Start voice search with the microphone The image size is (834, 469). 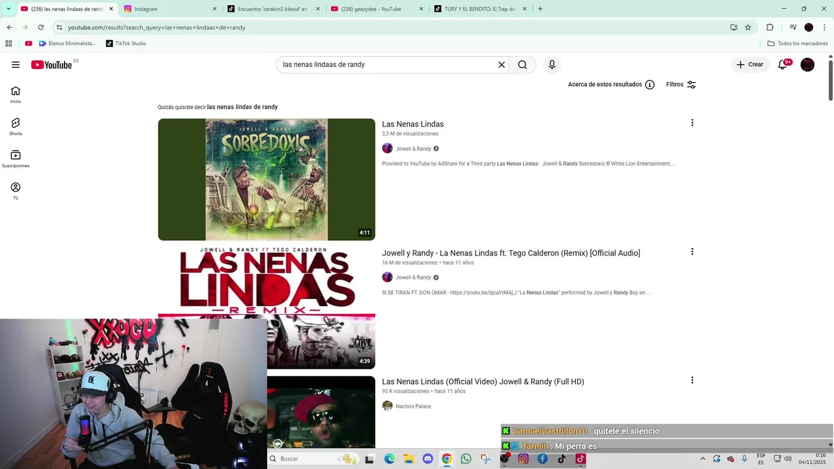click(552, 64)
